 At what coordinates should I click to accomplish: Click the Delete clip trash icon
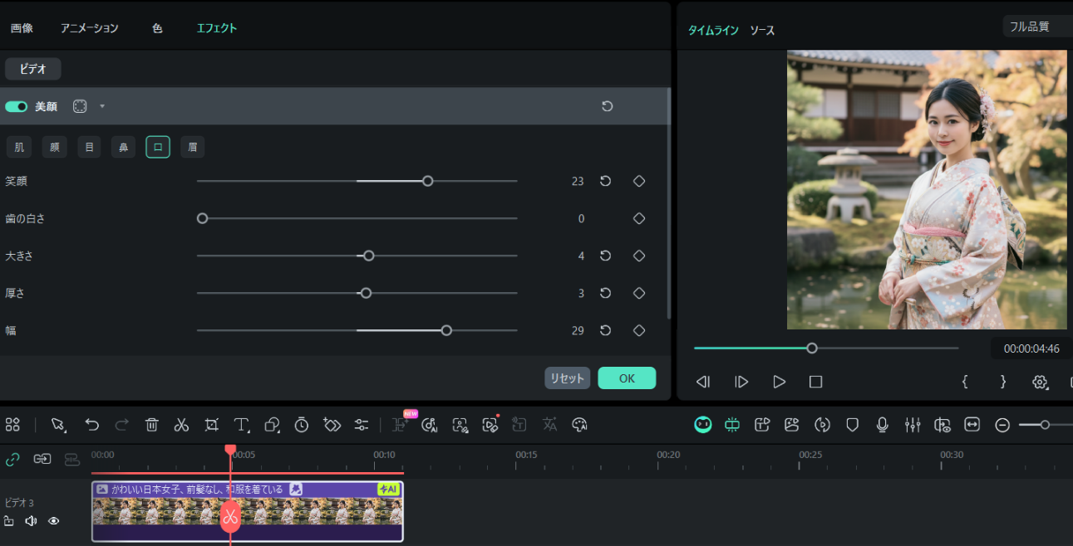tap(151, 424)
